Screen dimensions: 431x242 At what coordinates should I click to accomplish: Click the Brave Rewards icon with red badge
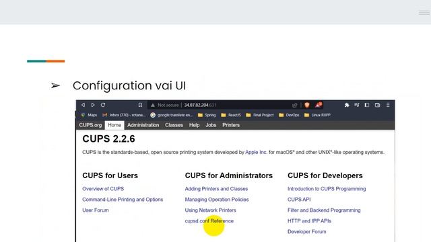coord(319,105)
